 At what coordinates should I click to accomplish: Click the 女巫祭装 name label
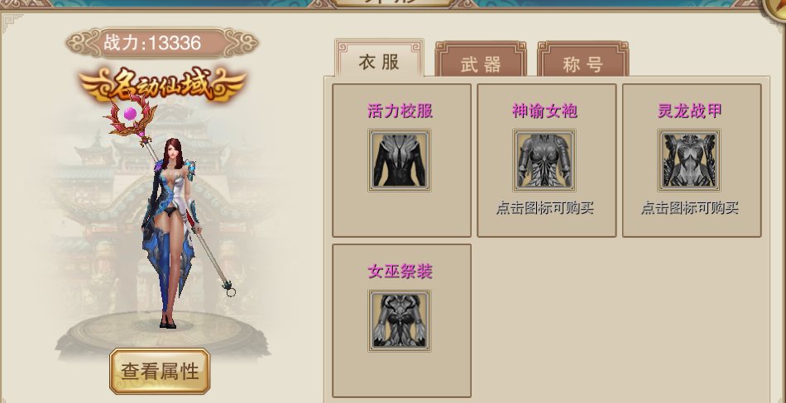400,272
